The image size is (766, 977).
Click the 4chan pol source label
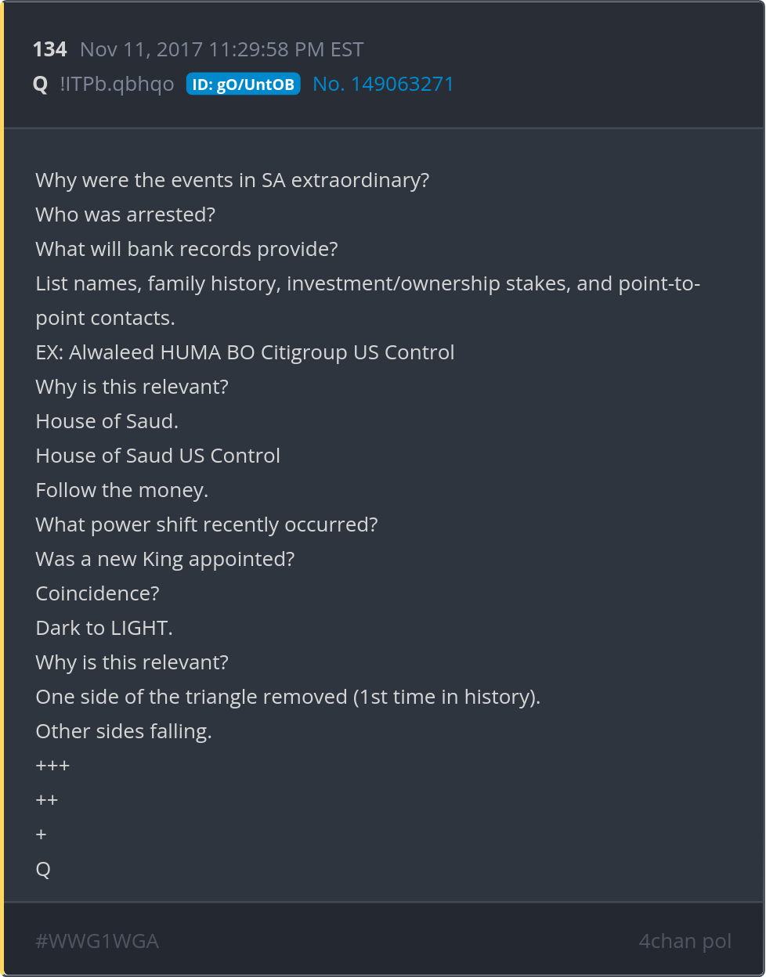pos(685,941)
